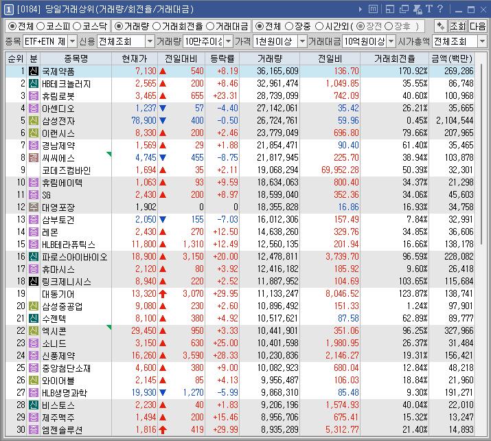Open the 종목 ETF+ETN filter dropdown
491x441 pixels.
click(x=72, y=41)
